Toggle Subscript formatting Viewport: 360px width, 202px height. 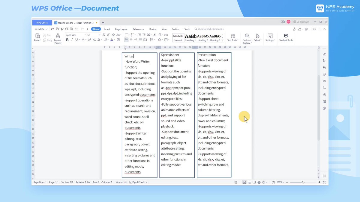pos(94,40)
